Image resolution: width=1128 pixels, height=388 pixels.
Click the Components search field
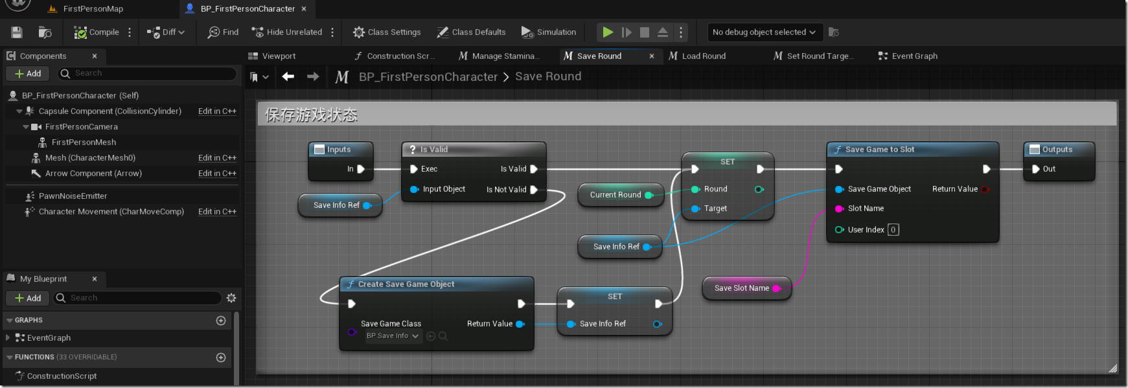pos(147,74)
